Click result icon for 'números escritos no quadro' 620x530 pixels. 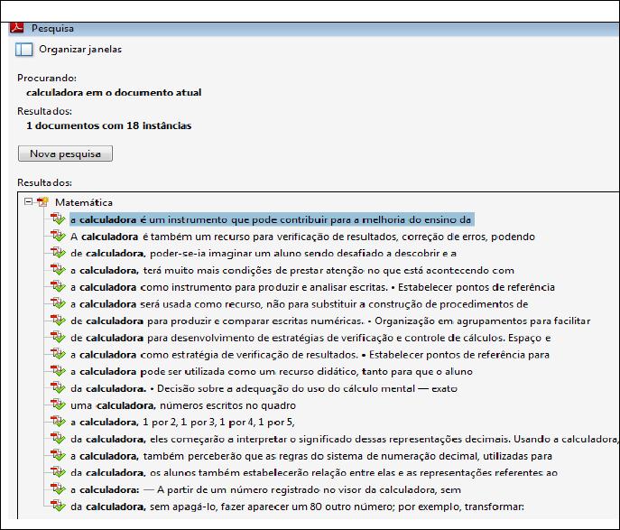point(58,404)
